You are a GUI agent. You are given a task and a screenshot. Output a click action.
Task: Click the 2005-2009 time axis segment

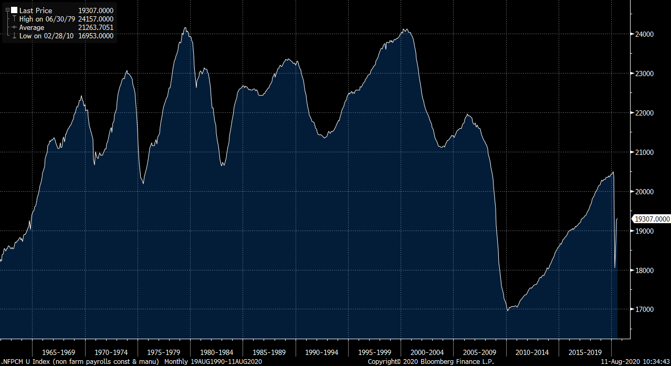479,352
